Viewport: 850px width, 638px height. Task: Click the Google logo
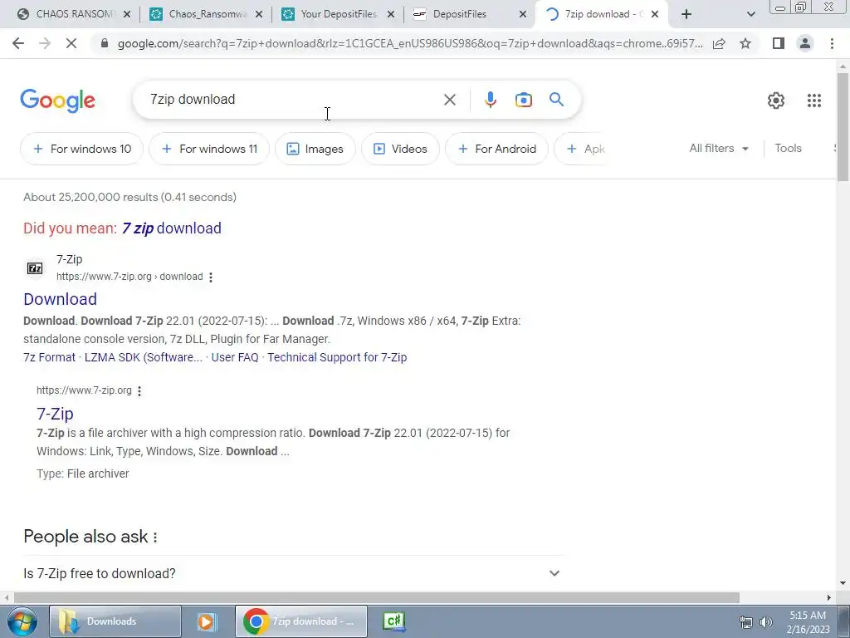57,101
